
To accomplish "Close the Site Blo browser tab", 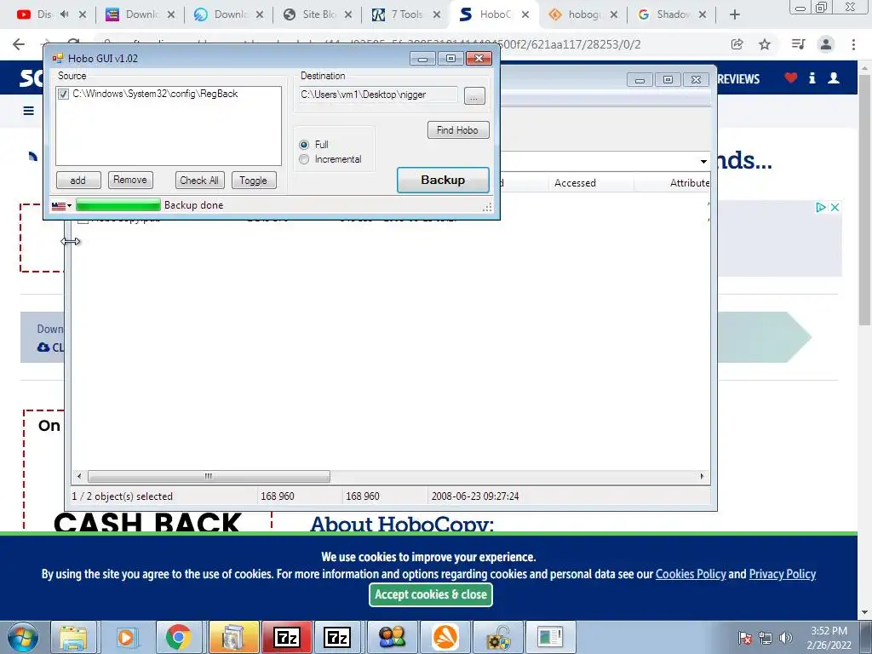I will 348,15.
